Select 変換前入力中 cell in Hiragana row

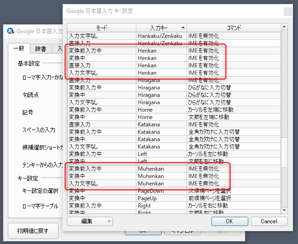point(102,88)
